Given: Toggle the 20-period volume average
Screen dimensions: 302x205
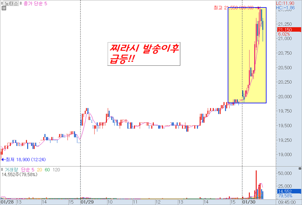Looking at the screenshot, I should [x=39, y=170].
